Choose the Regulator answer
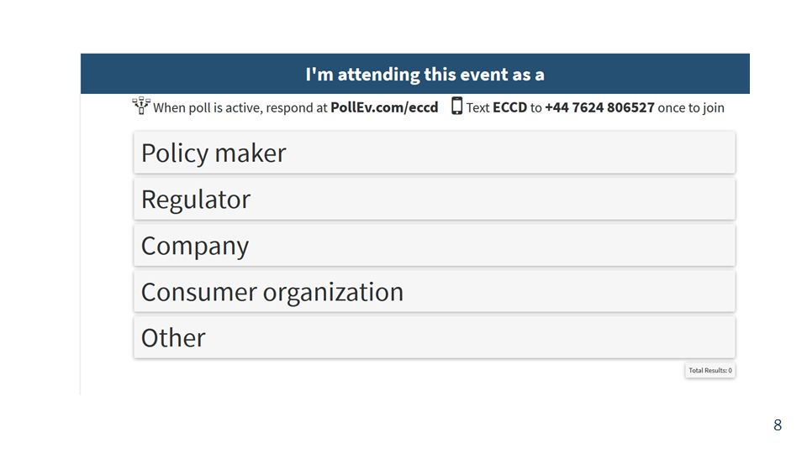807x453 pixels. pos(435,199)
